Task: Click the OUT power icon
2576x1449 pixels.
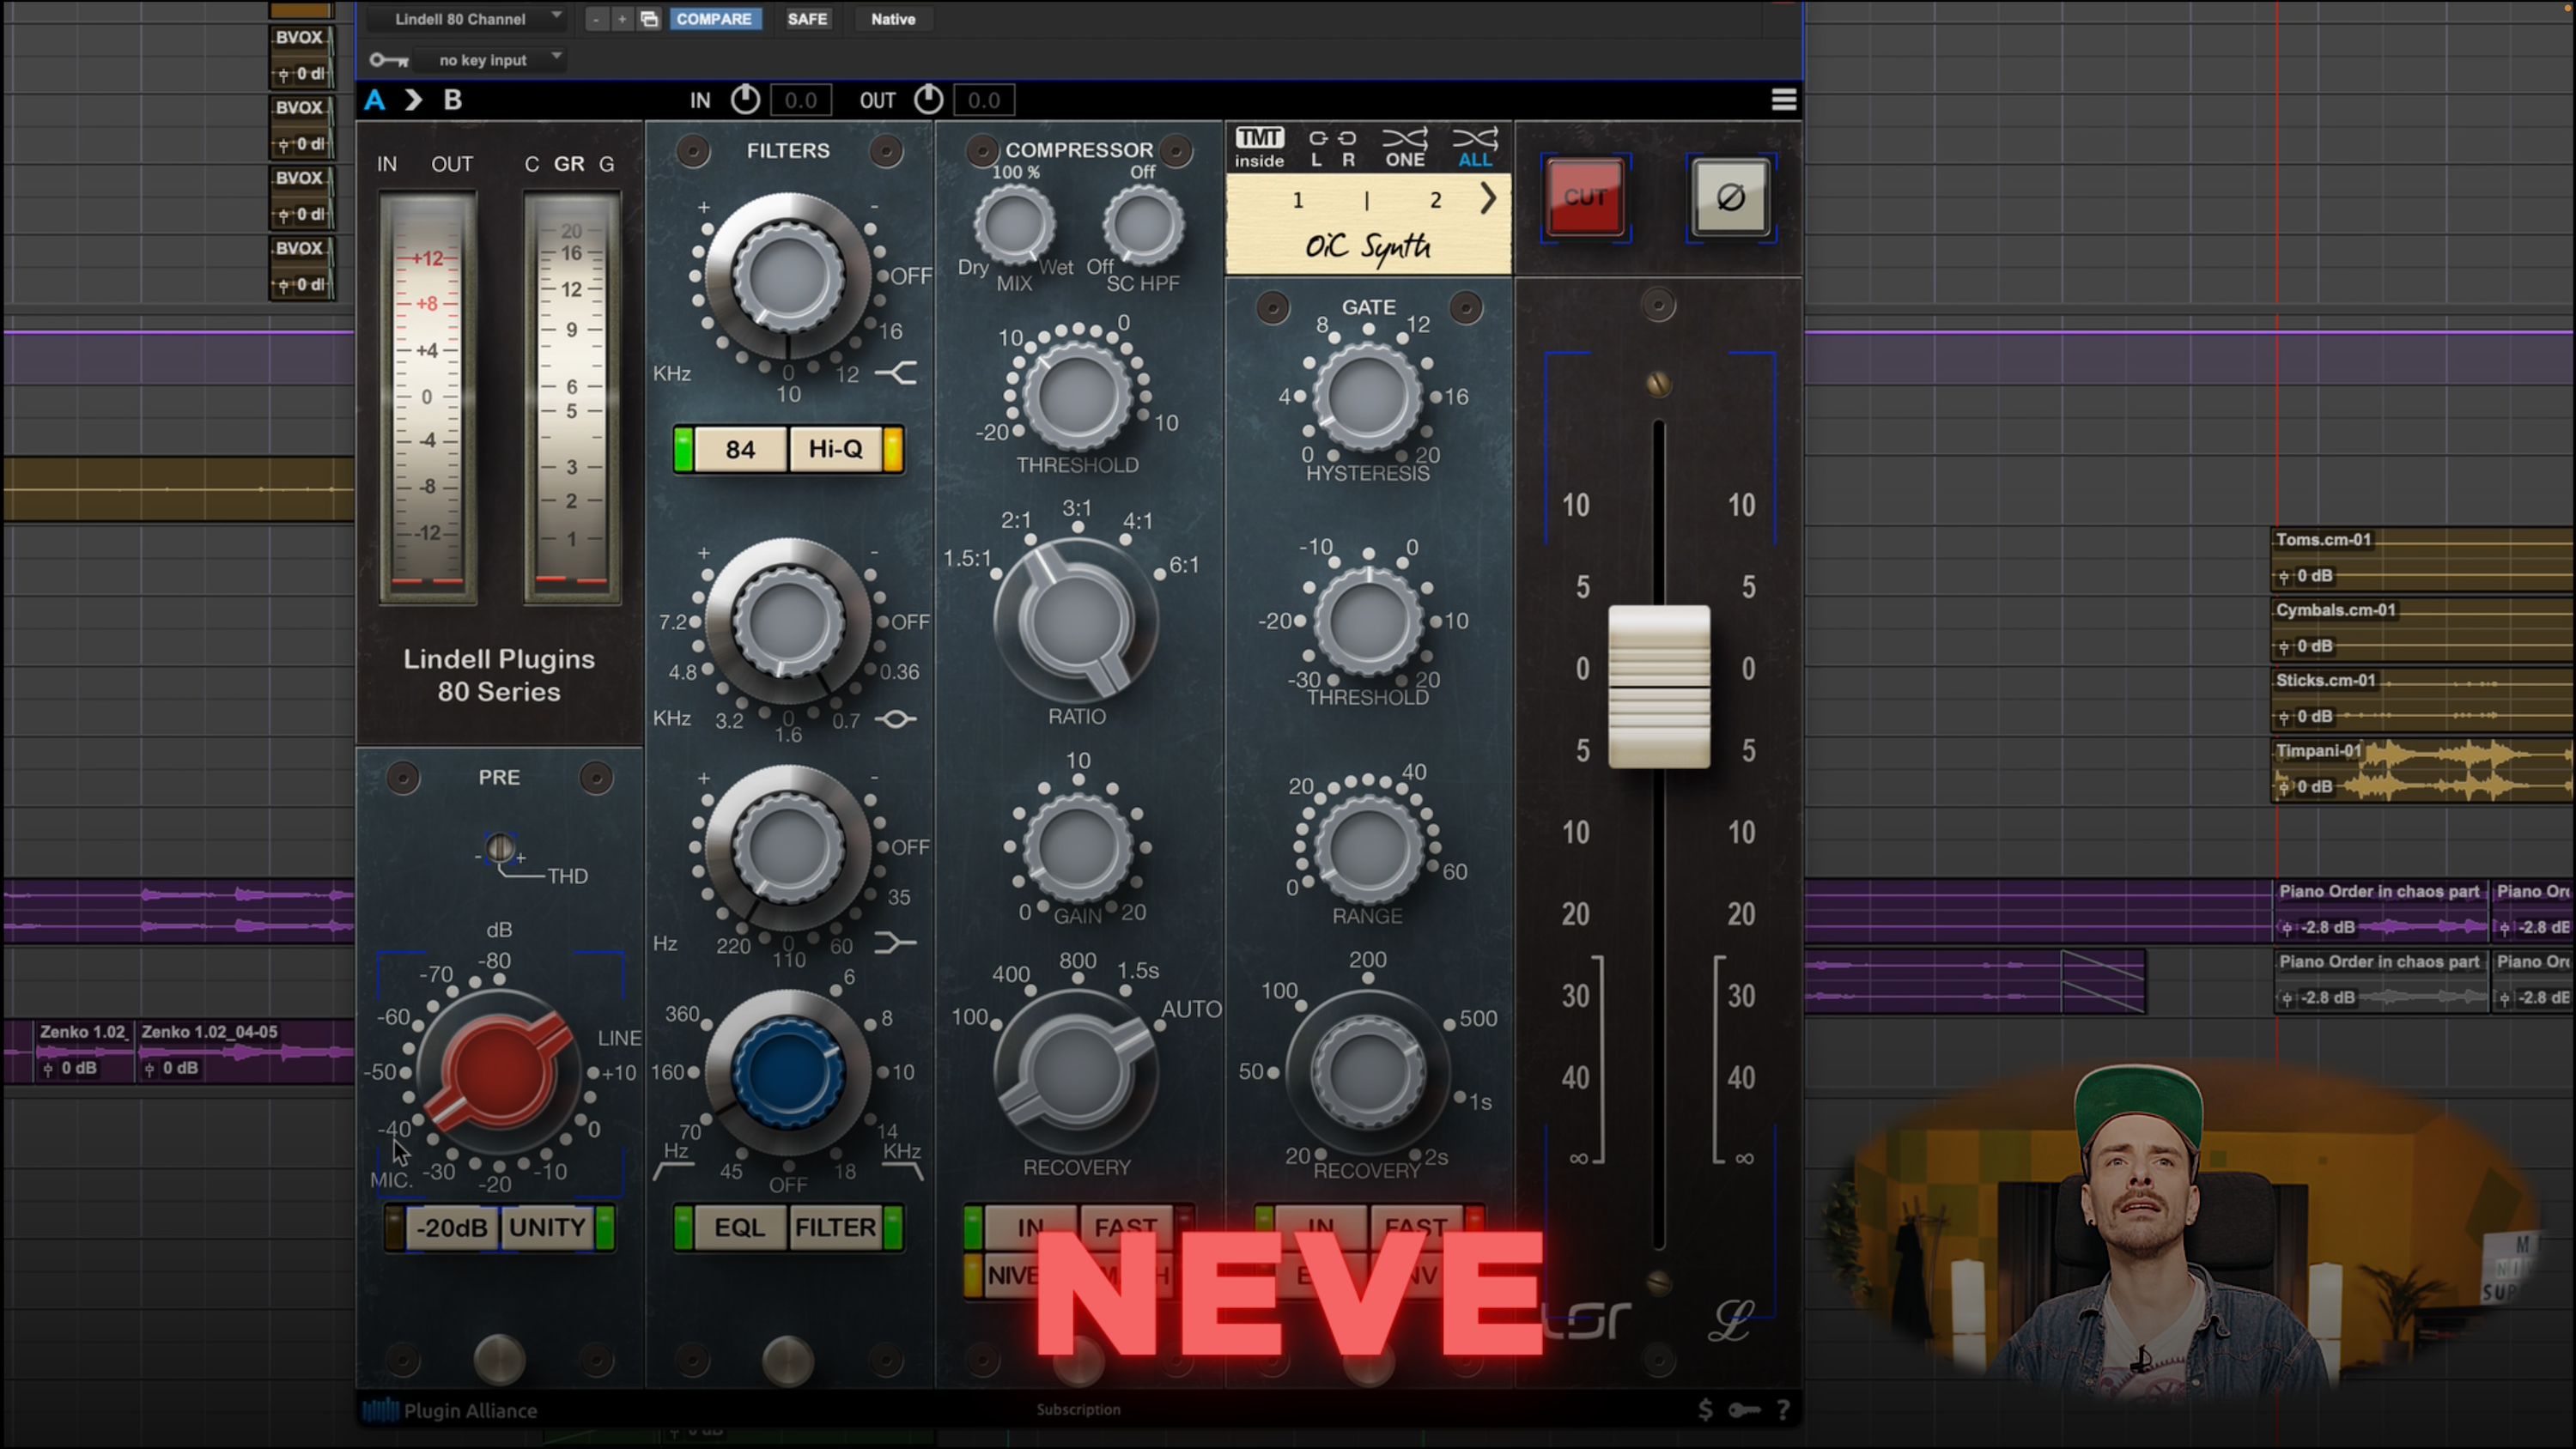Action: (928, 100)
